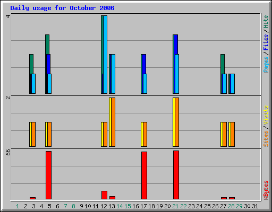Viewport: 272px width, 212px height.
Task: Click the day '5' x-axis label
Action: coord(49,206)
